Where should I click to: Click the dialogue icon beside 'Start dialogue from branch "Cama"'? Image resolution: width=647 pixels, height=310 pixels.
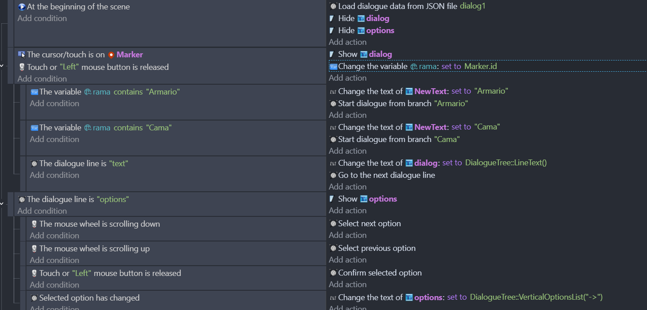pyautogui.click(x=333, y=139)
